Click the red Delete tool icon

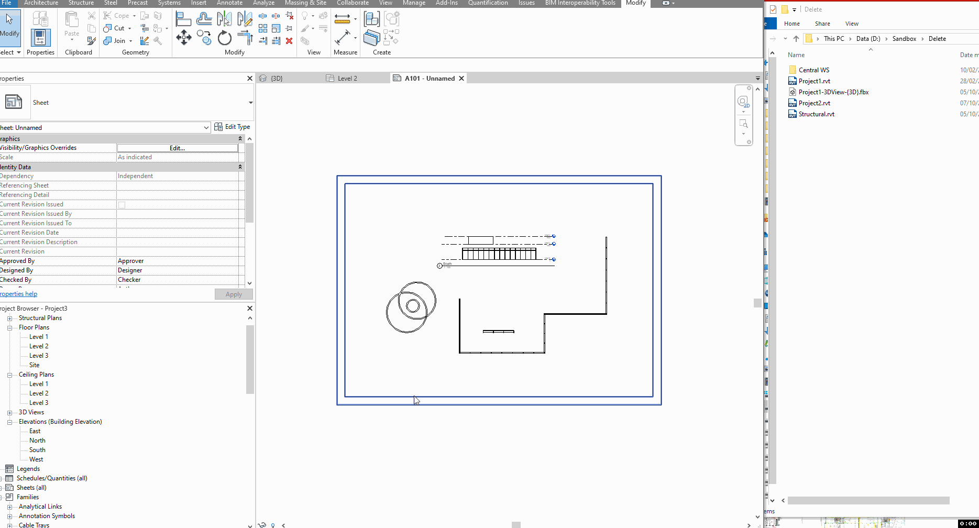(x=289, y=41)
